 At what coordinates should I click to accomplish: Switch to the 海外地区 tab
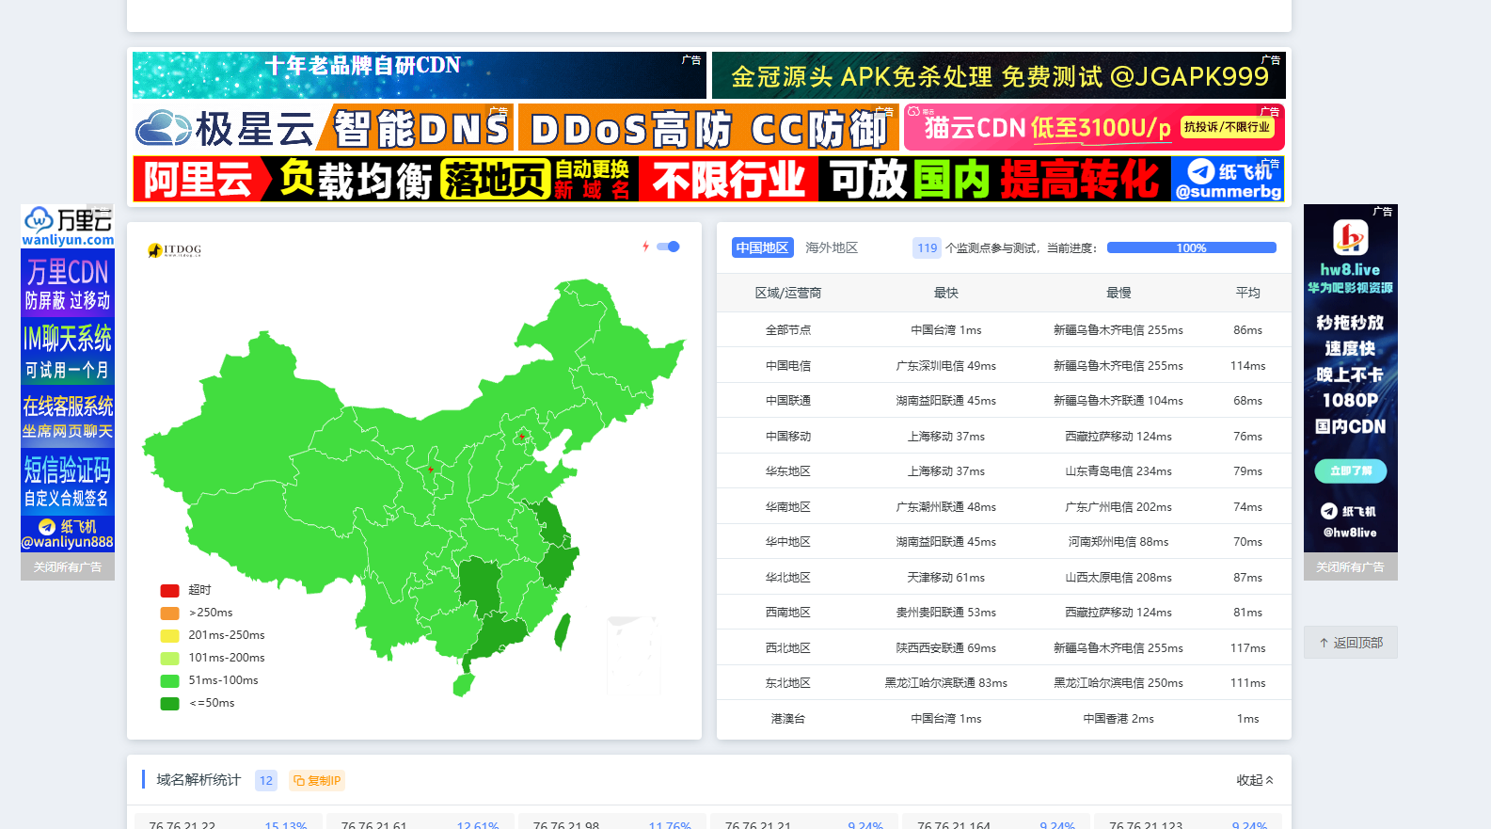(832, 247)
